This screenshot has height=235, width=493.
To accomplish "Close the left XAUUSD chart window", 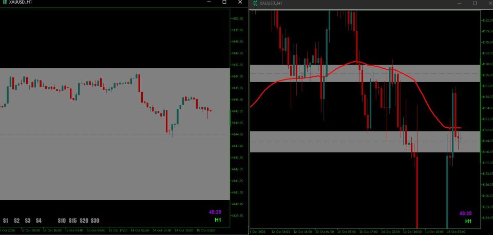I will coord(240,2).
